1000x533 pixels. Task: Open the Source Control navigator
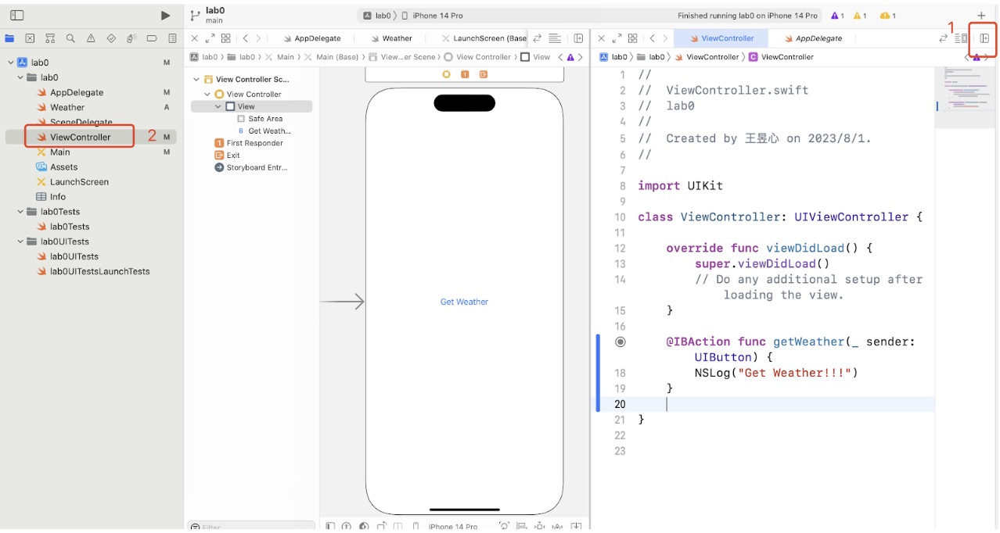[30, 38]
